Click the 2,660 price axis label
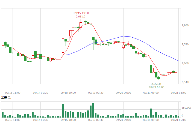Viewport: 191px width, 123px height. [x=185, y=63]
